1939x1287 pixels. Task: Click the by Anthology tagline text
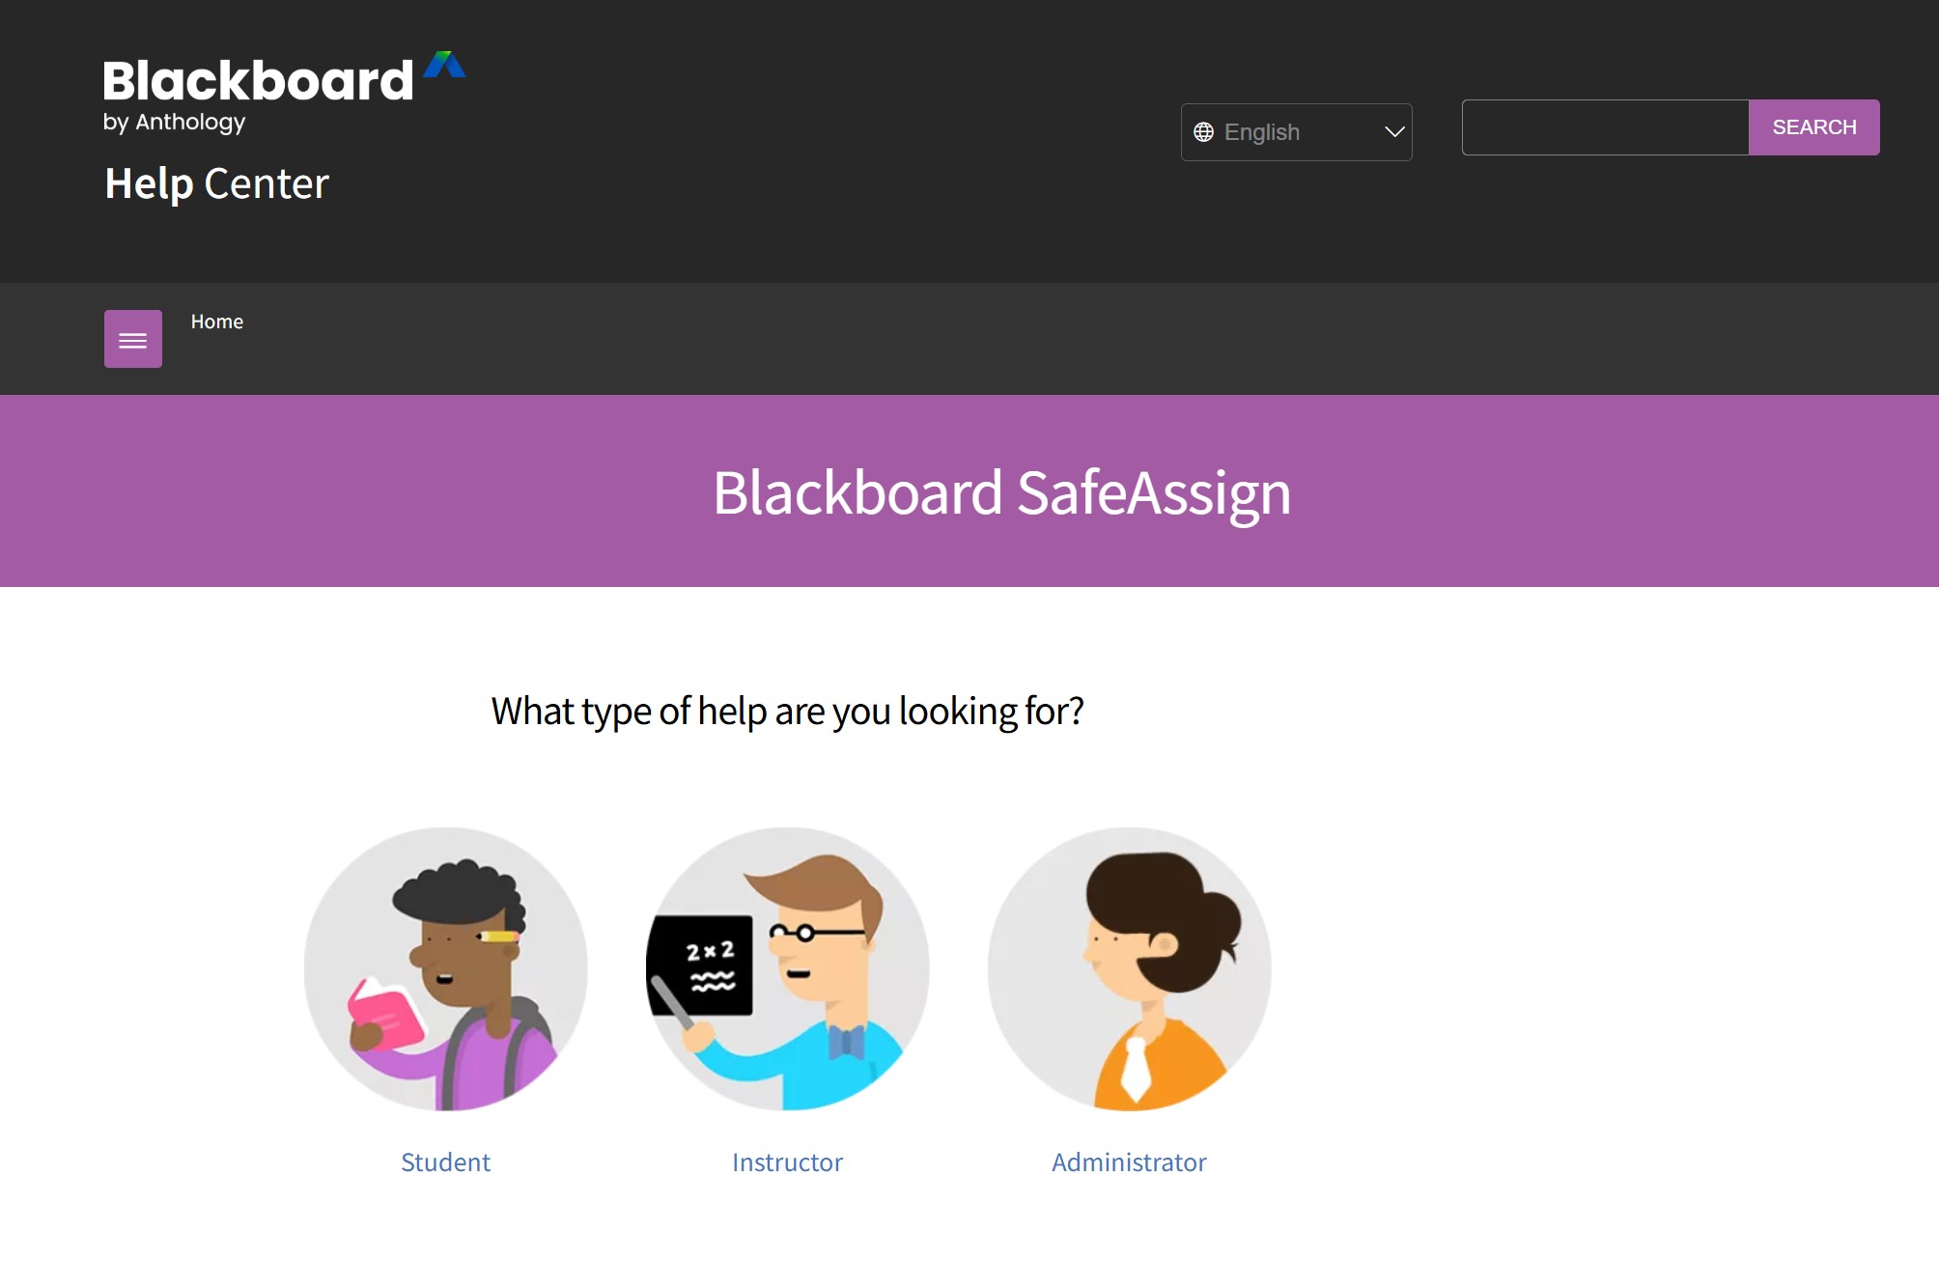click(x=175, y=122)
